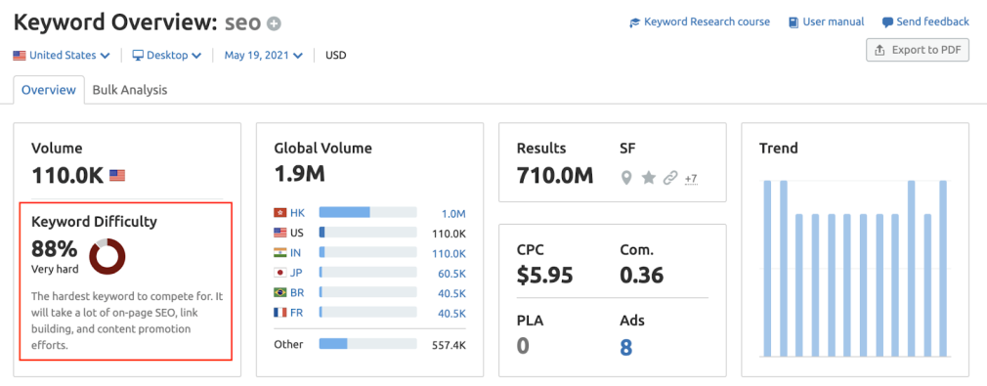Click the Japan flag icon
The width and height of the screenshot is (987, 386).
[280, 274]
